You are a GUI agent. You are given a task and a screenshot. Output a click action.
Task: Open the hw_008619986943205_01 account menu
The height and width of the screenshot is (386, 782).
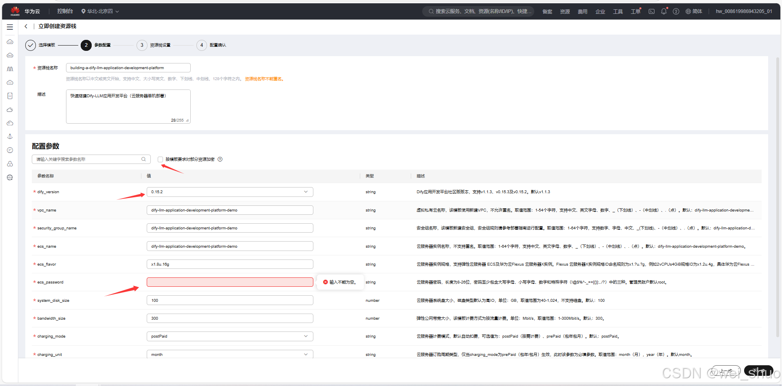click(744, 11)
